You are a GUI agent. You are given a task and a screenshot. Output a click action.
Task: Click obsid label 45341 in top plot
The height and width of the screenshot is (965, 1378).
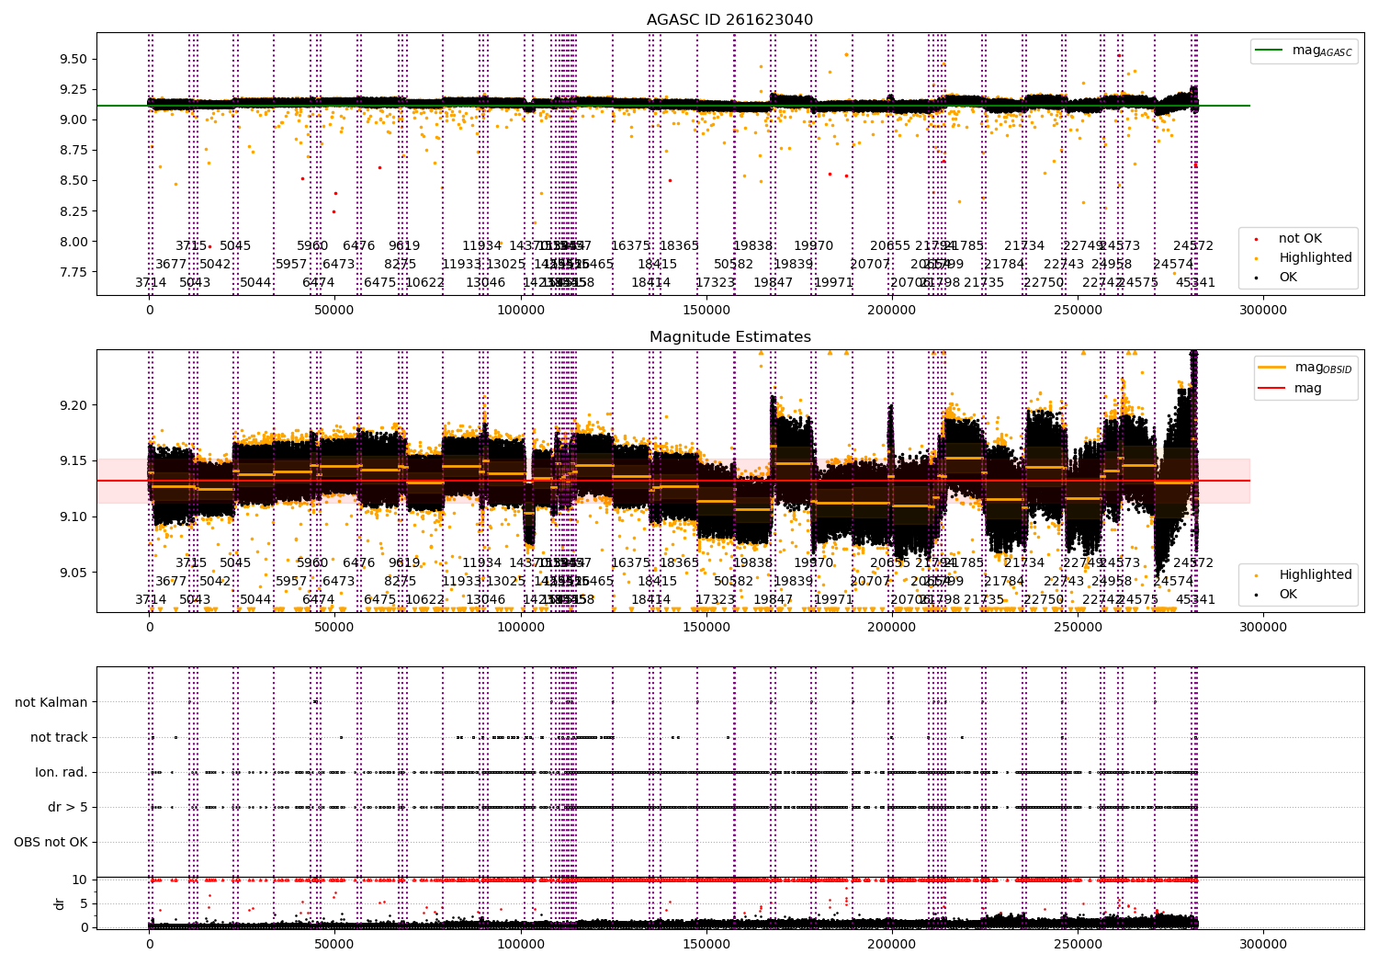(1196, 282)
